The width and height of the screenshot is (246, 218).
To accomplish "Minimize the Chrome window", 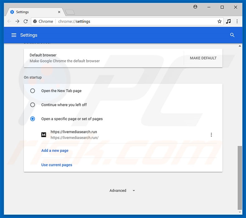I will pos(209,7).
